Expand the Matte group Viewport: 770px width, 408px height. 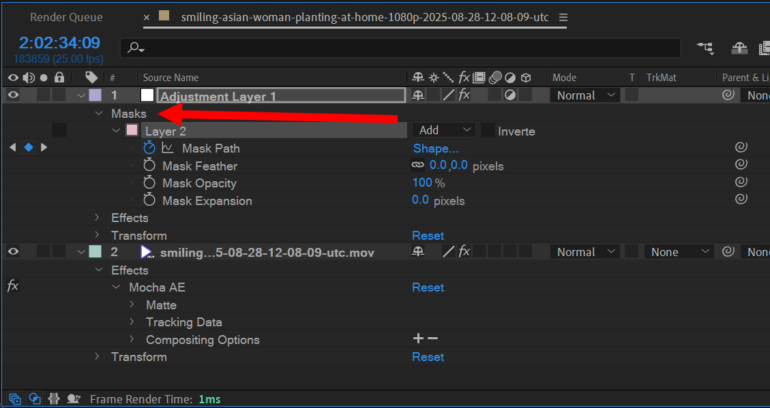tap(132, 304)
